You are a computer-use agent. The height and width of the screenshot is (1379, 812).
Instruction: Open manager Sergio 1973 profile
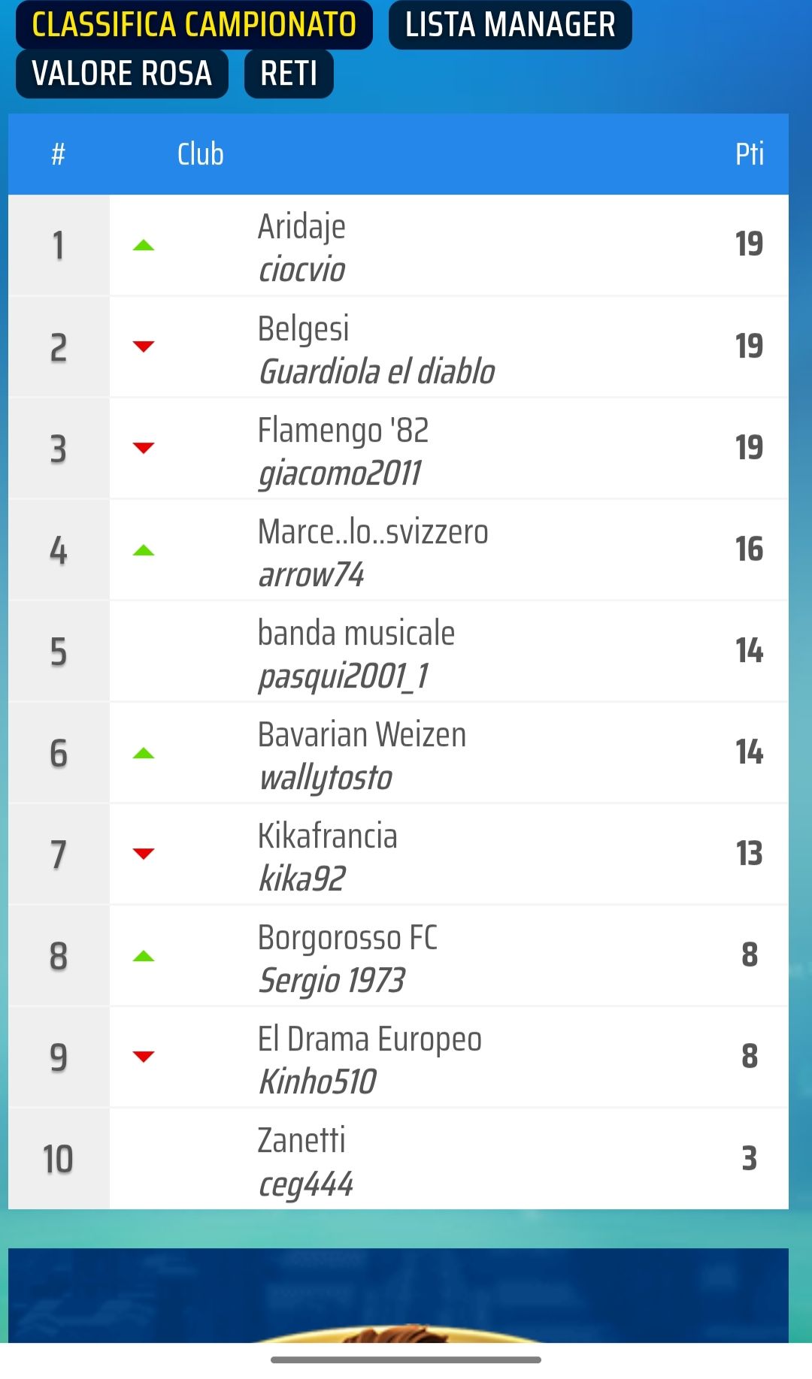coord(332,980)
